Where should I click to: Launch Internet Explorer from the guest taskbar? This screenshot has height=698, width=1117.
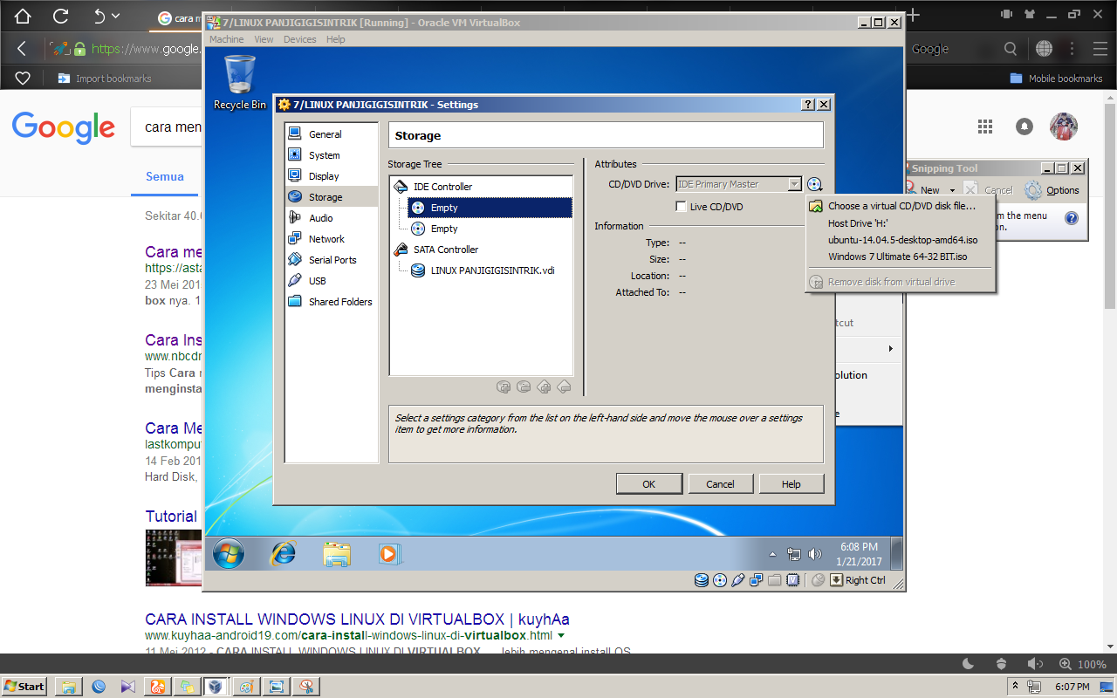(284, 553)
